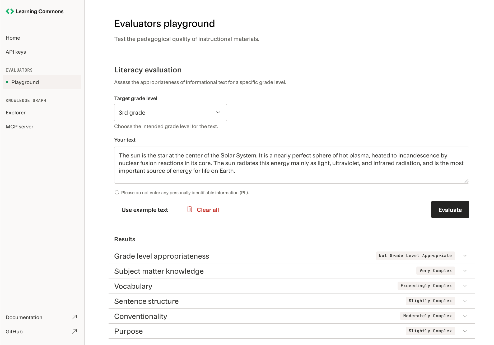Click the Evaluate button
This screenshot has height=345, width=494.
450,209
